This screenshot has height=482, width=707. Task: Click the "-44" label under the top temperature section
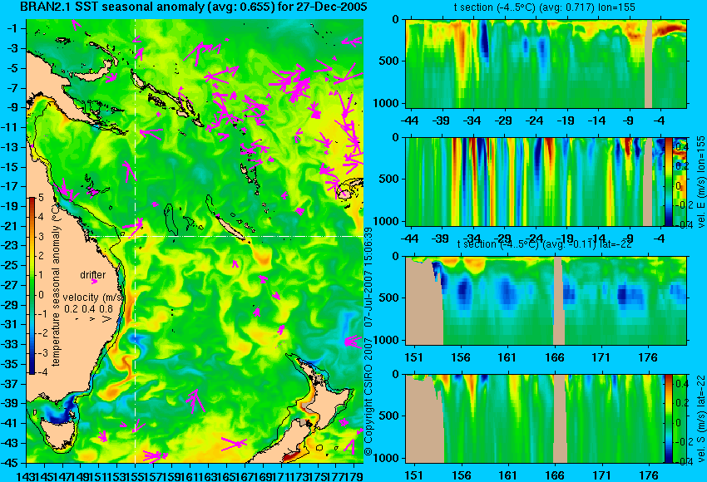tap(409, 120)
